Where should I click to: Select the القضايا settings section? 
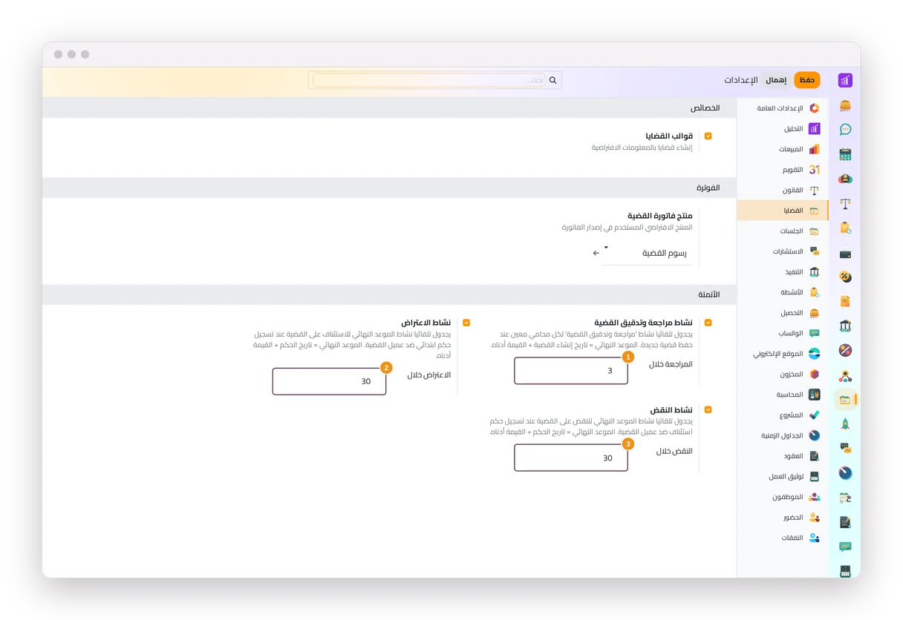click(783, 211)
